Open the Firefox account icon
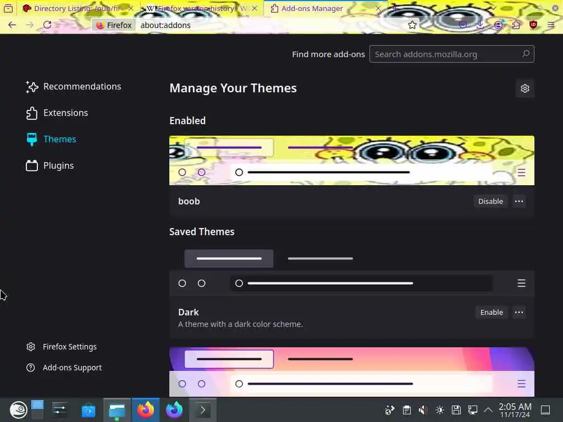This screenshot has height=422, width=563. point(498,25)
